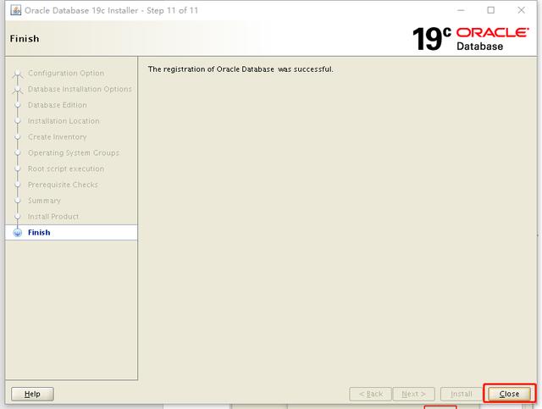
Task: Click the greyed-out Next button
Action: (414, 394)
